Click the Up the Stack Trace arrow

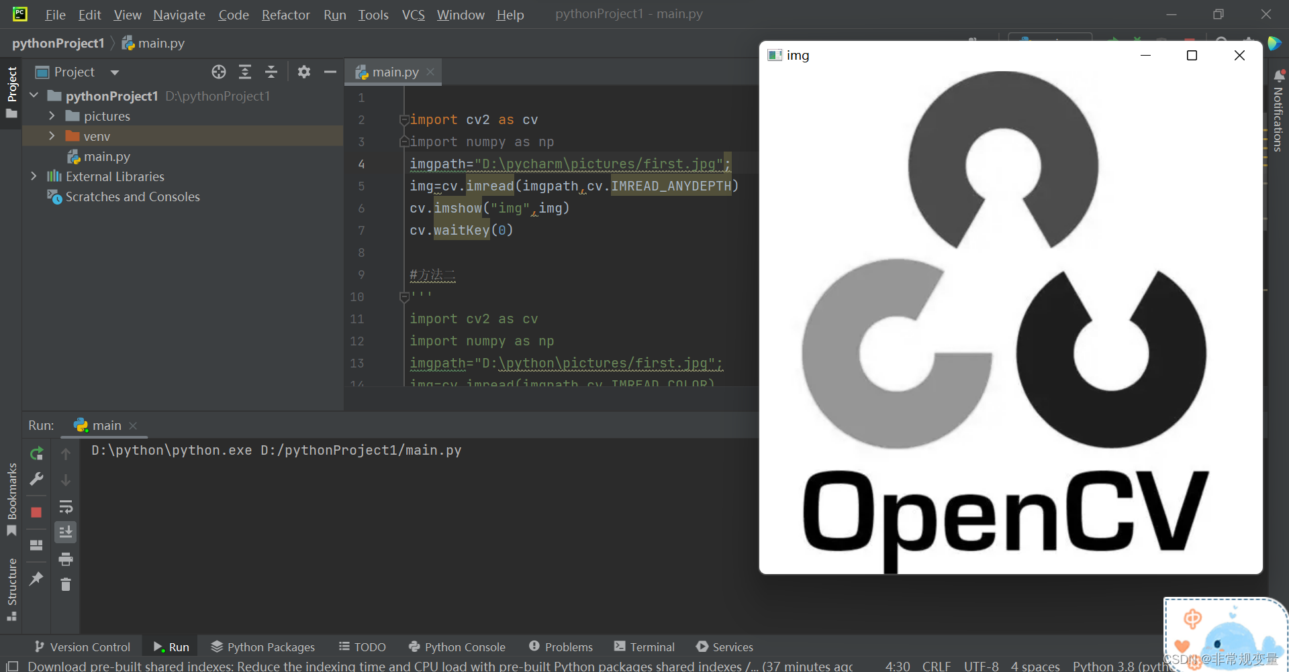pos(66,454)
